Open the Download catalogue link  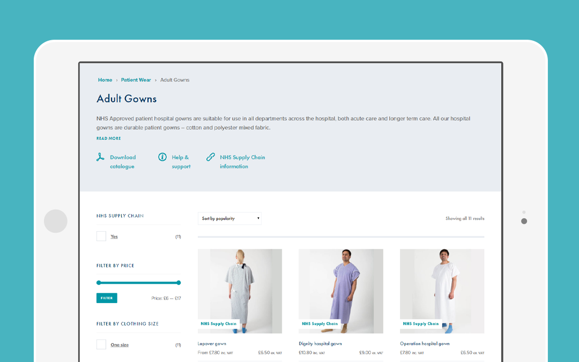123,162
